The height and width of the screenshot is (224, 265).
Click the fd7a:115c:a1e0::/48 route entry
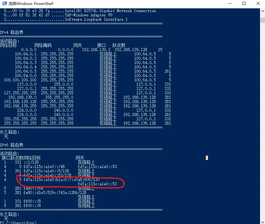pyautogui.click(x=44, y=166)
